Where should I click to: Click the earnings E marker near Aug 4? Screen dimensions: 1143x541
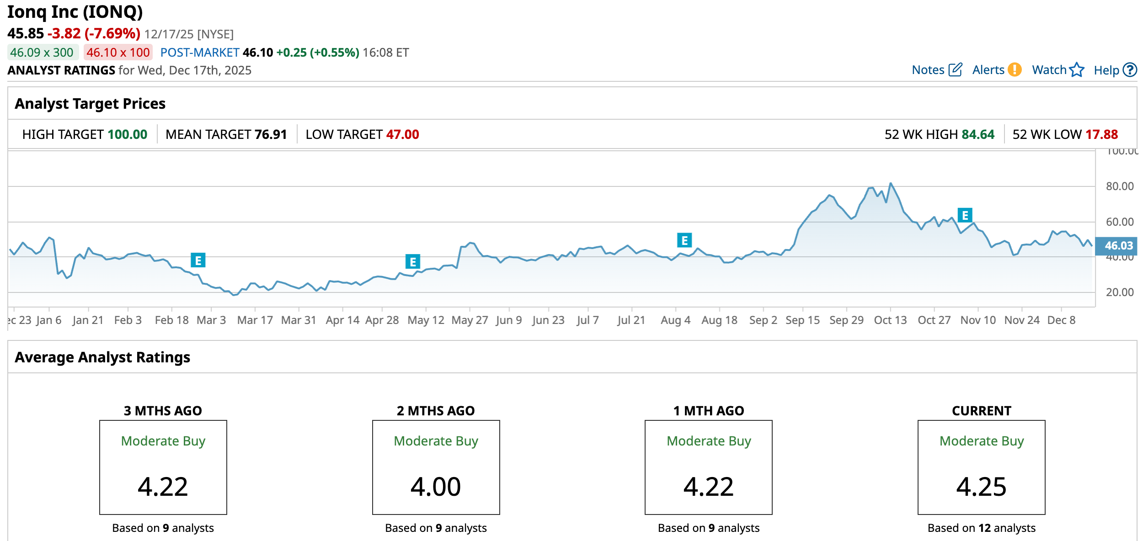[684, 240]
